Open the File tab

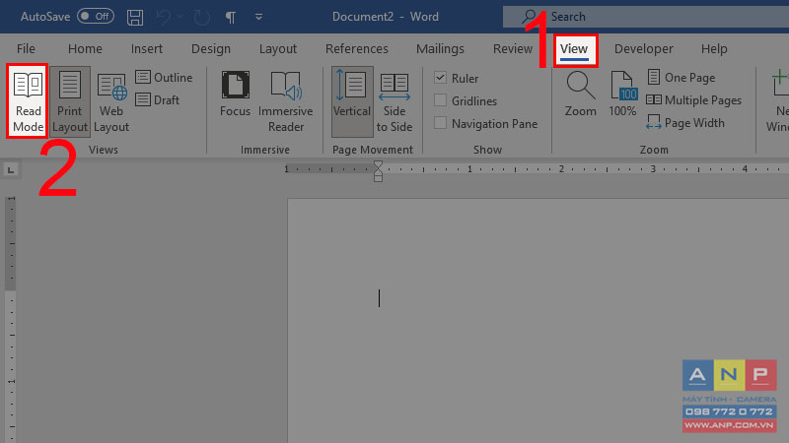click(x=26, y=48)
